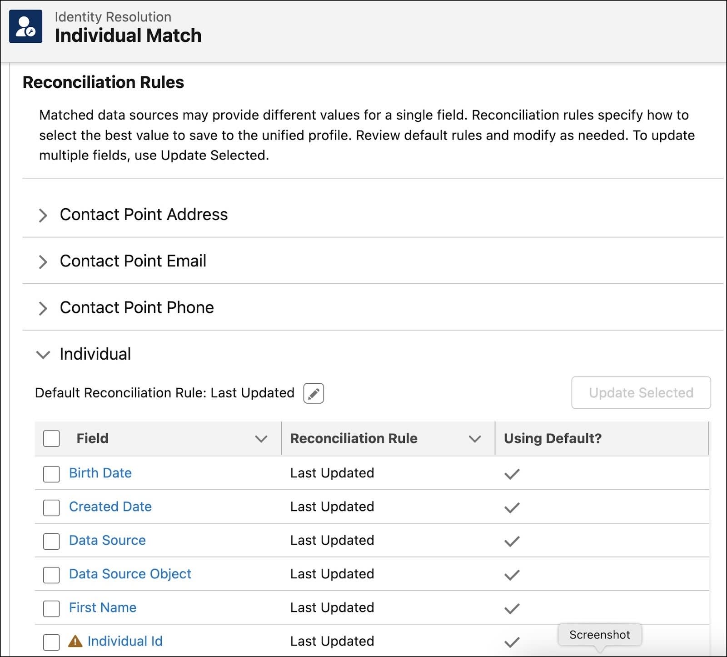
Task: Check the select-all checkbox in Field header
Action: click(x=51, y=438)
